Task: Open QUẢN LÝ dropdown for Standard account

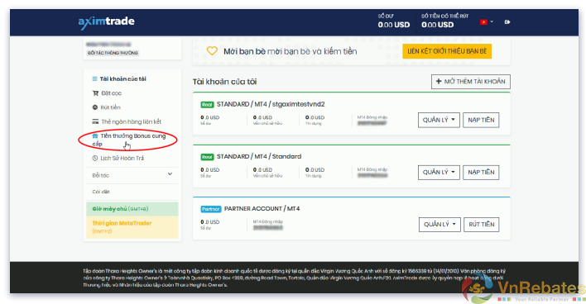Action: 439,172
